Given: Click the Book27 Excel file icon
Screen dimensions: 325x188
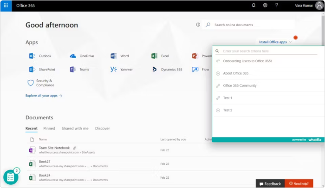Looking at the screenshot, I should (32, 164).
